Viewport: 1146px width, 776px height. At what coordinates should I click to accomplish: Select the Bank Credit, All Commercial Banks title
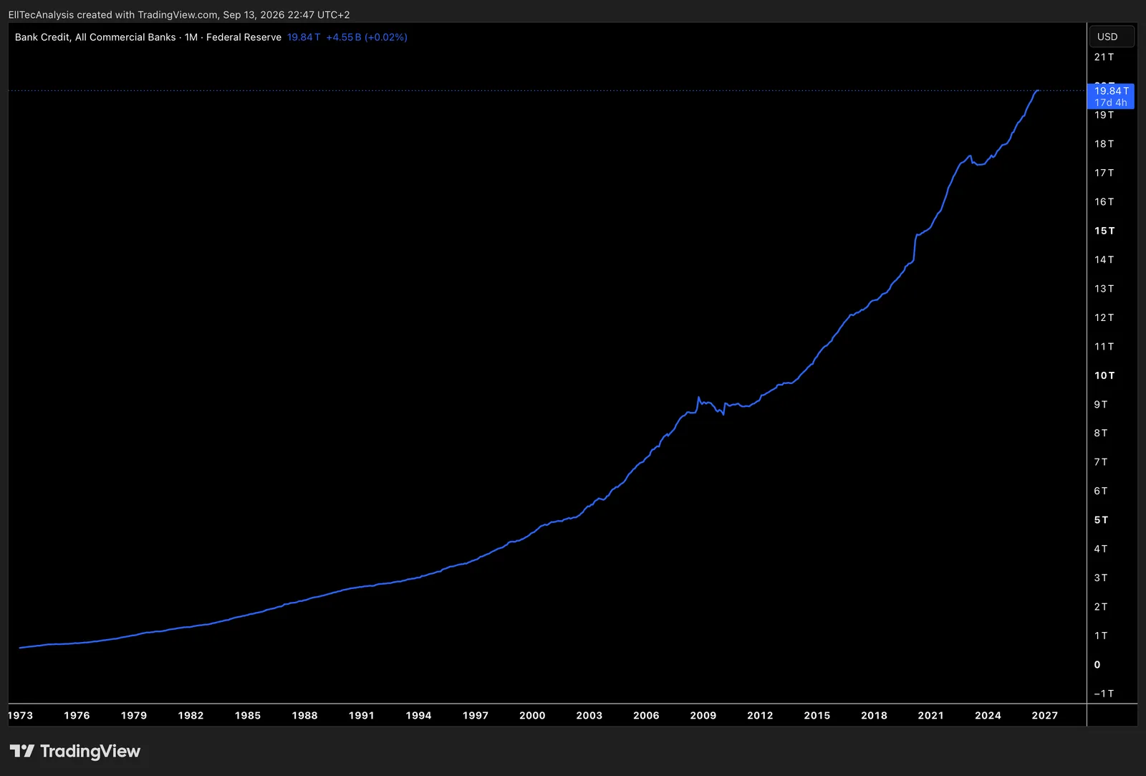(x=95, y=37)
